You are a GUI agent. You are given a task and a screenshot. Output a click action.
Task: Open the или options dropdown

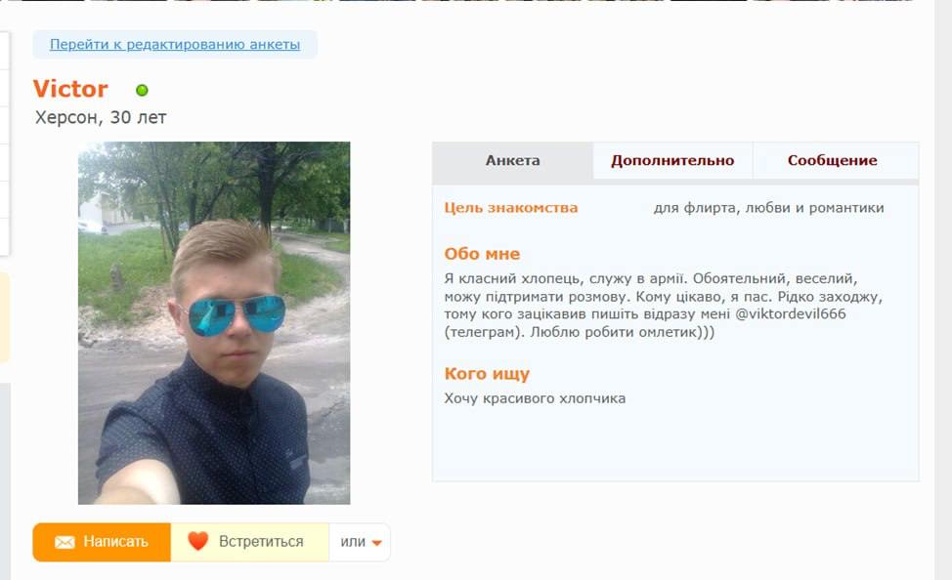tap(360, 542)
